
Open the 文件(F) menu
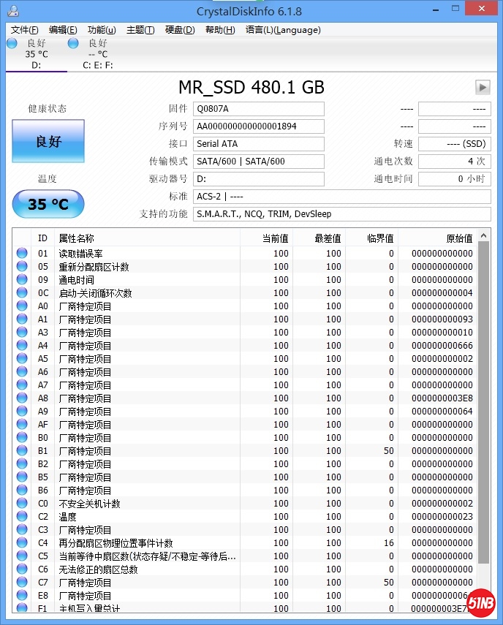click(25, 30)
